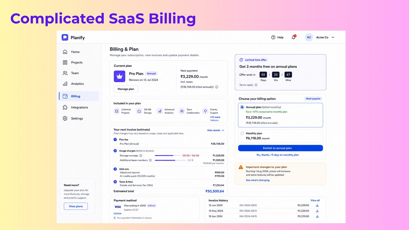The image size is (409, 230).
Task: Select the Annual plan radio button
Action: [x=242, y=107]
